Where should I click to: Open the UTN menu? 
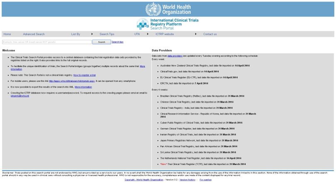tap(137, 34)
